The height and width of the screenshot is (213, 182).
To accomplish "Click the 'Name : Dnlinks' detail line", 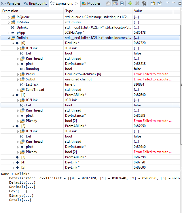I will pyautogui.click(x=15, y=174).
